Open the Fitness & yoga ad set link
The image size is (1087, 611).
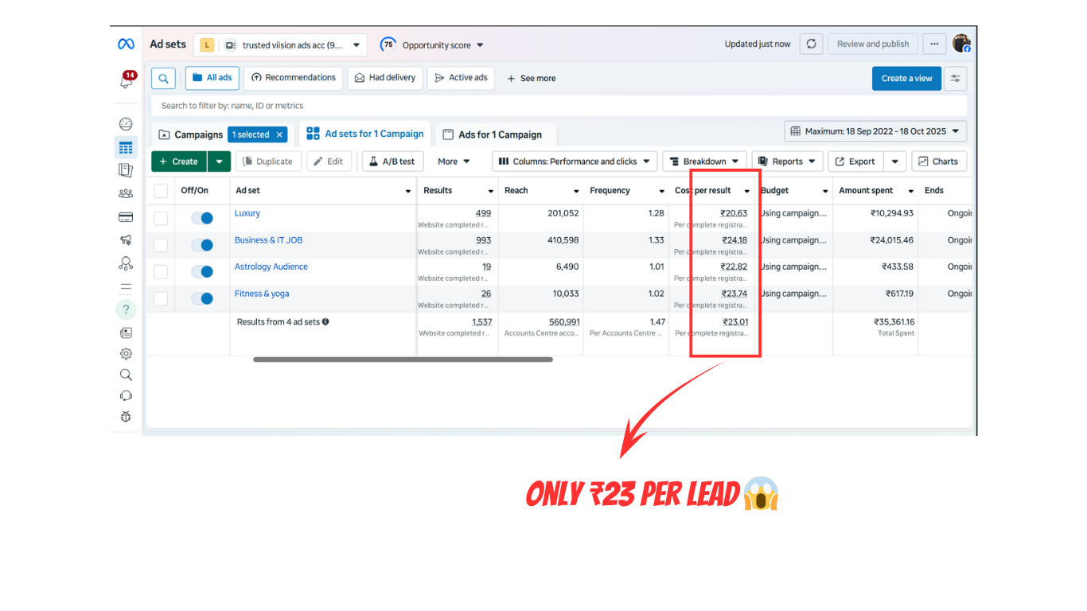click(x=262, y=294)
